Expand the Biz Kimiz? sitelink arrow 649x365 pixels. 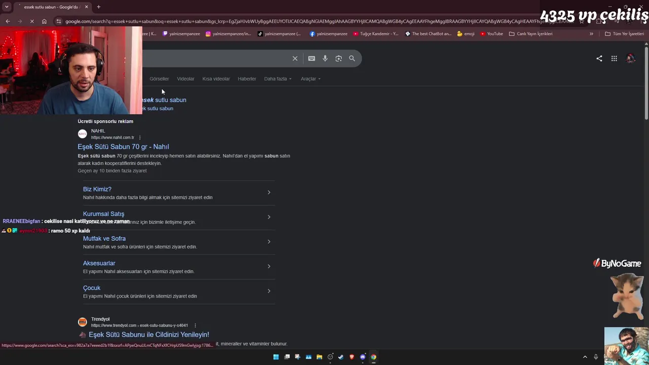click(269, 193)
